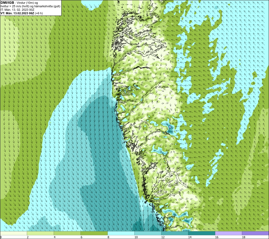Click the lavender 16–18 legend swatch
This screenshot has width=269, height=239.
tap(228, 233)
